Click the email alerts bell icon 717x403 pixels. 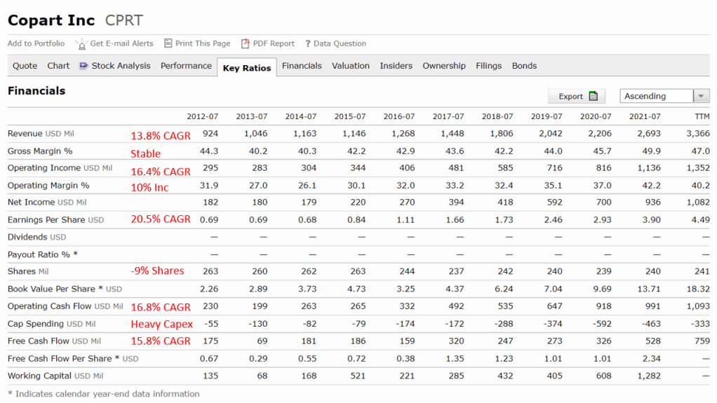[x=81, y=44]
